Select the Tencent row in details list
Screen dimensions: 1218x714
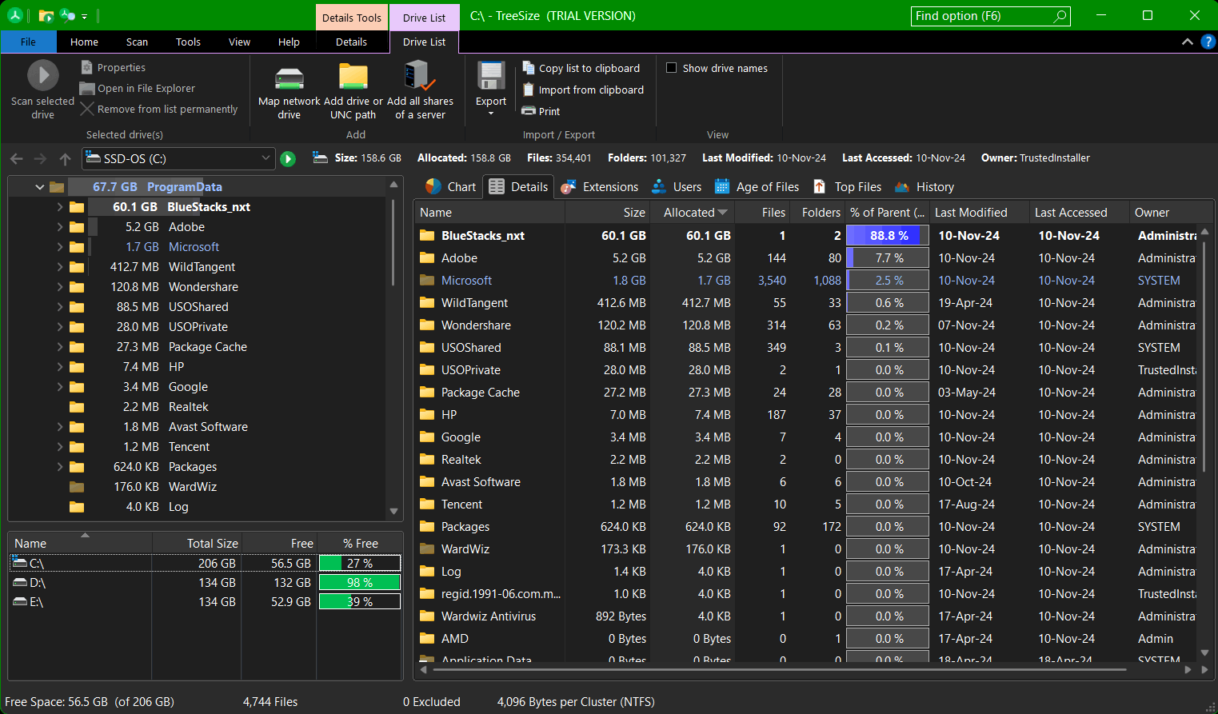click(x=808, y=505)
